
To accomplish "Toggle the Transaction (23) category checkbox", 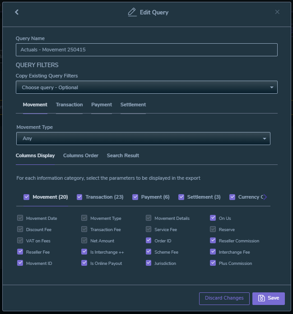I will (79, 197).
